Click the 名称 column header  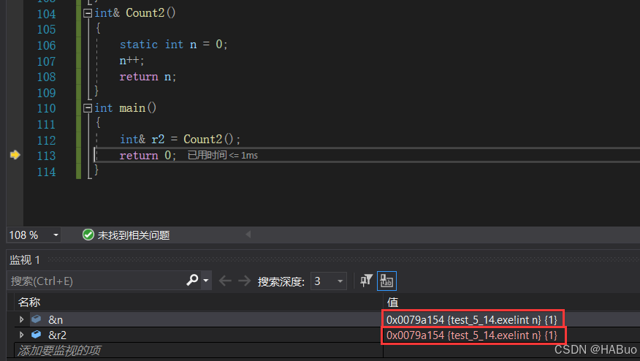coord(29,303)
